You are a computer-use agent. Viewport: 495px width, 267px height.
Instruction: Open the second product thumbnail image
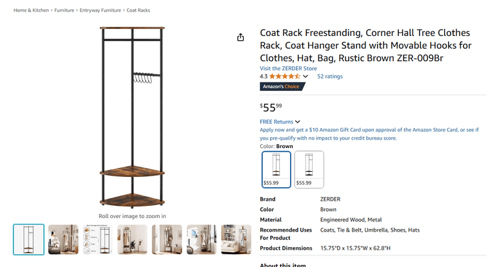63,239
